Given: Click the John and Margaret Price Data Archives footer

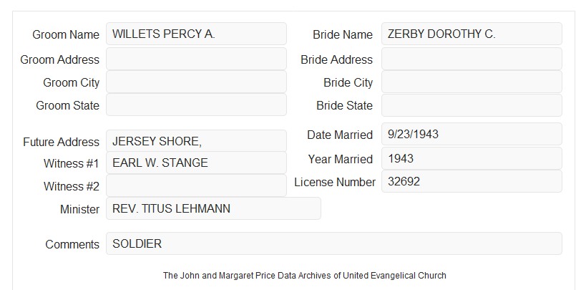Looking at the screenshot, I should [x=305, y=275].
